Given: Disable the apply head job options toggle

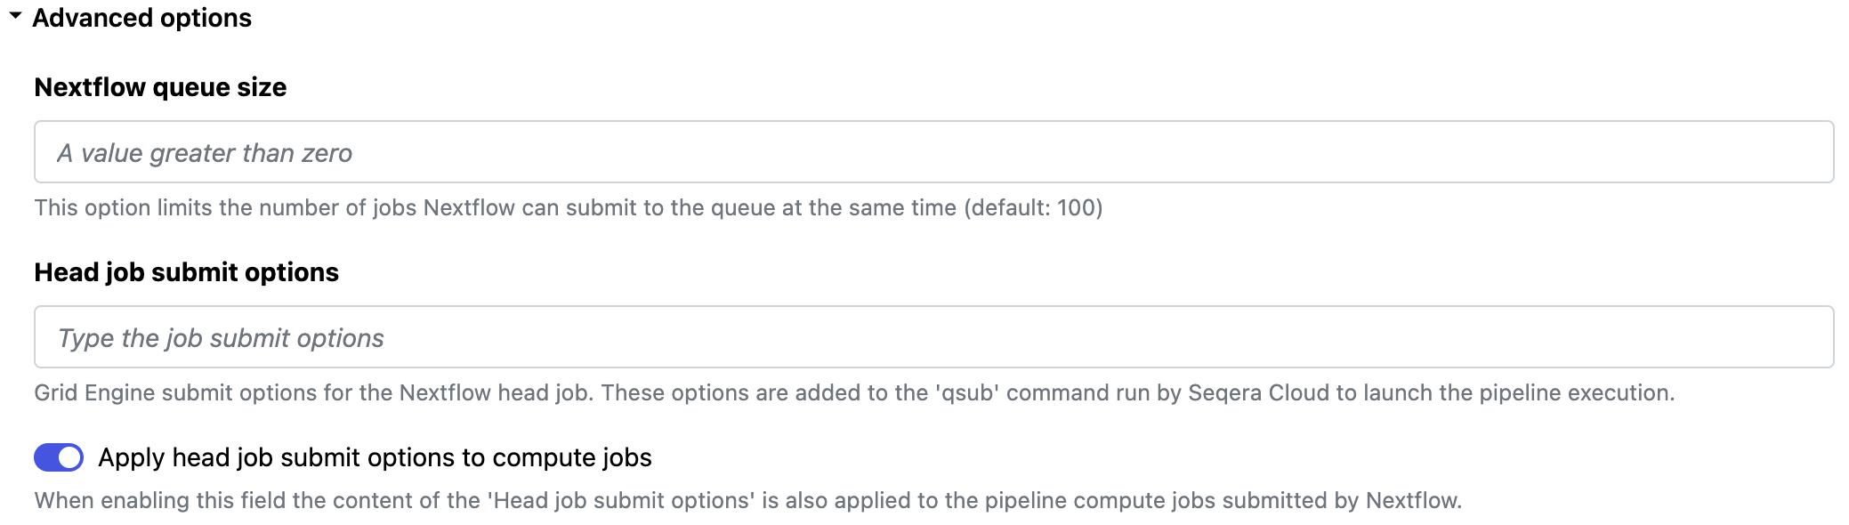Looking at the screenshot, I should (x=59, y=457).
